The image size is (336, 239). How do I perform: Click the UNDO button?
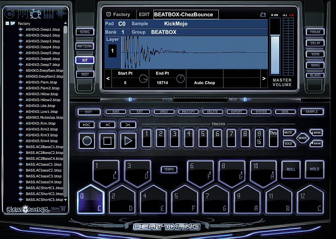pyautogui.click(x=164, y=112)
